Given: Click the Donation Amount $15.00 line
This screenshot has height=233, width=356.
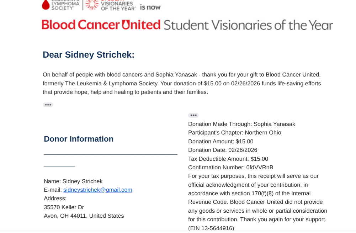Looking at the screenshot, I should [220, 142].
